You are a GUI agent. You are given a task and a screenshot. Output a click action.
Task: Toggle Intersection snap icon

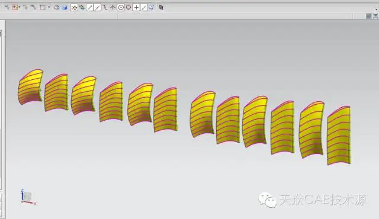pos(113,8)
